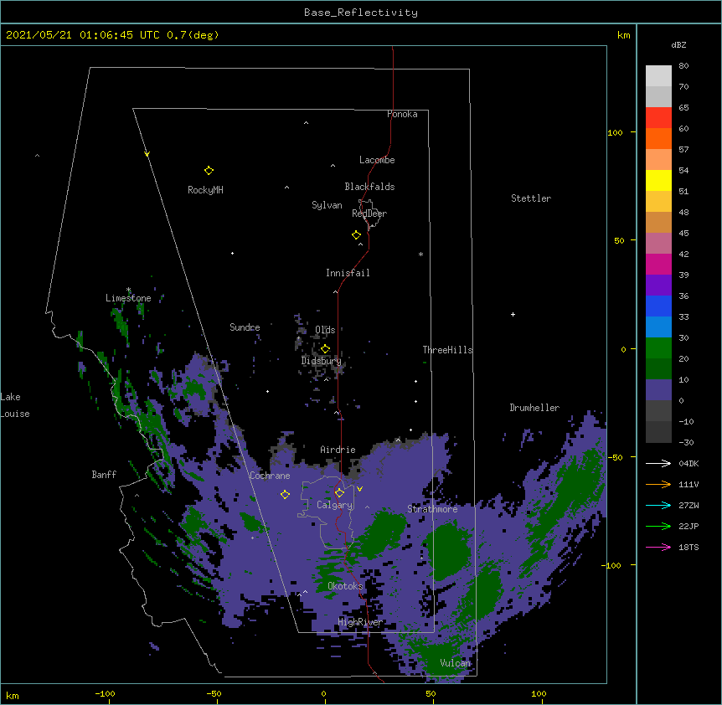This screenshot has height=705, width=722.
Task: Click the green 30 dBZ color swatch
Action: [658, 348]
